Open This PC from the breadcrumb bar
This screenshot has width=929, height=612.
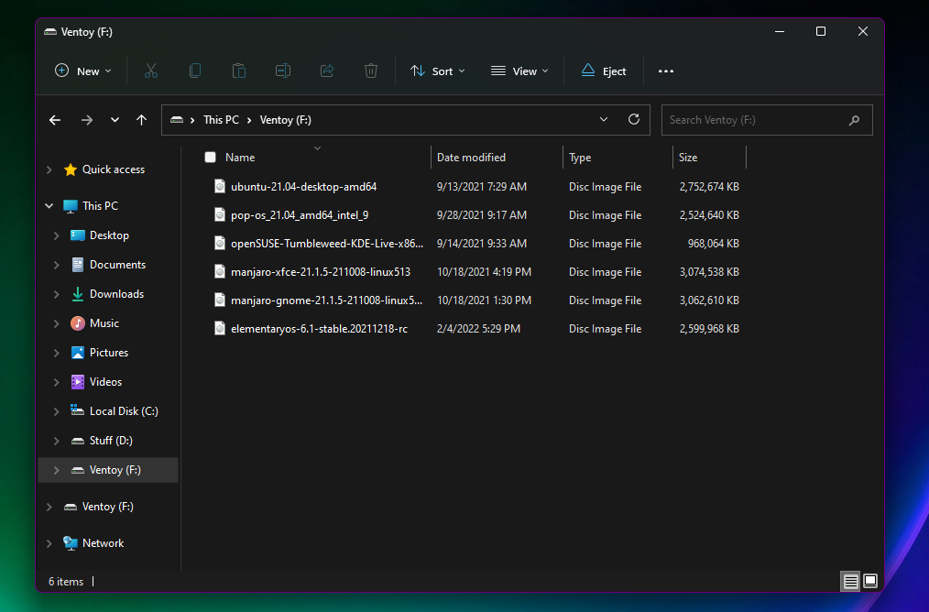coord(221,119)
